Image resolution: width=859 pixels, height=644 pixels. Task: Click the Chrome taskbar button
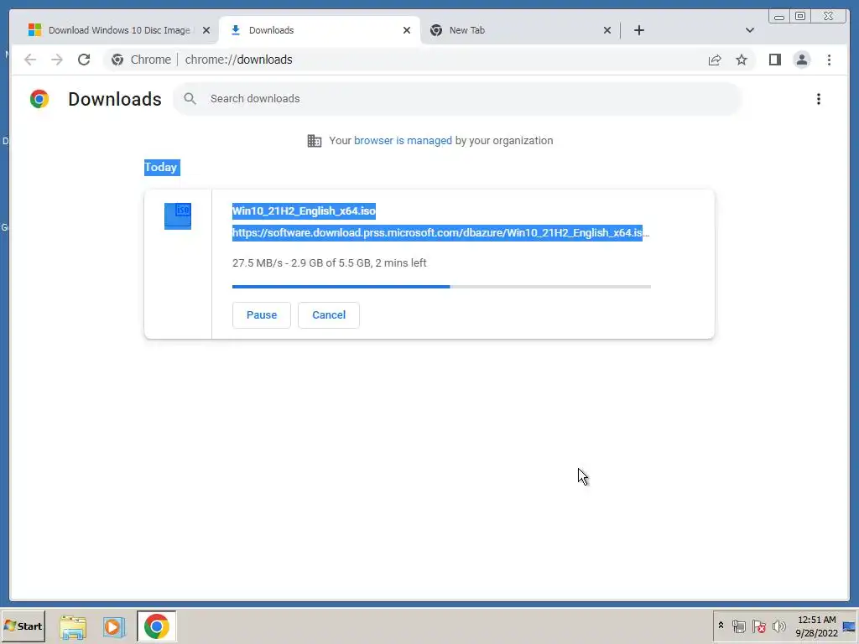[157, 626]
